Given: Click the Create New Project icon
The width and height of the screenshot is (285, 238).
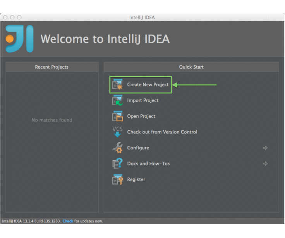Looking at the screenshot, I should pos(117,85).
